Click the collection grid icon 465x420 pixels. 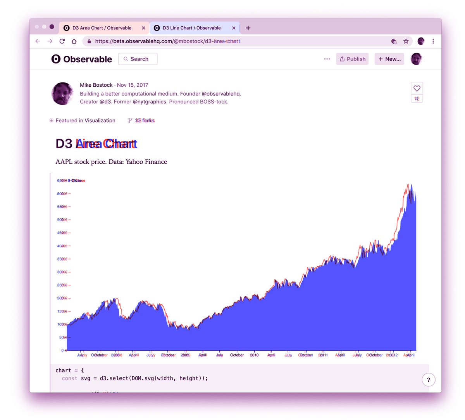pos(51,120)
